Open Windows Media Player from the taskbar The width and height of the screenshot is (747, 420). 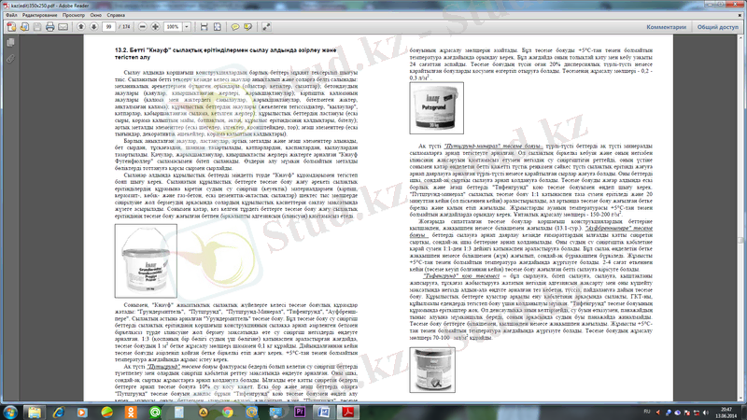[x=82, y=413]
